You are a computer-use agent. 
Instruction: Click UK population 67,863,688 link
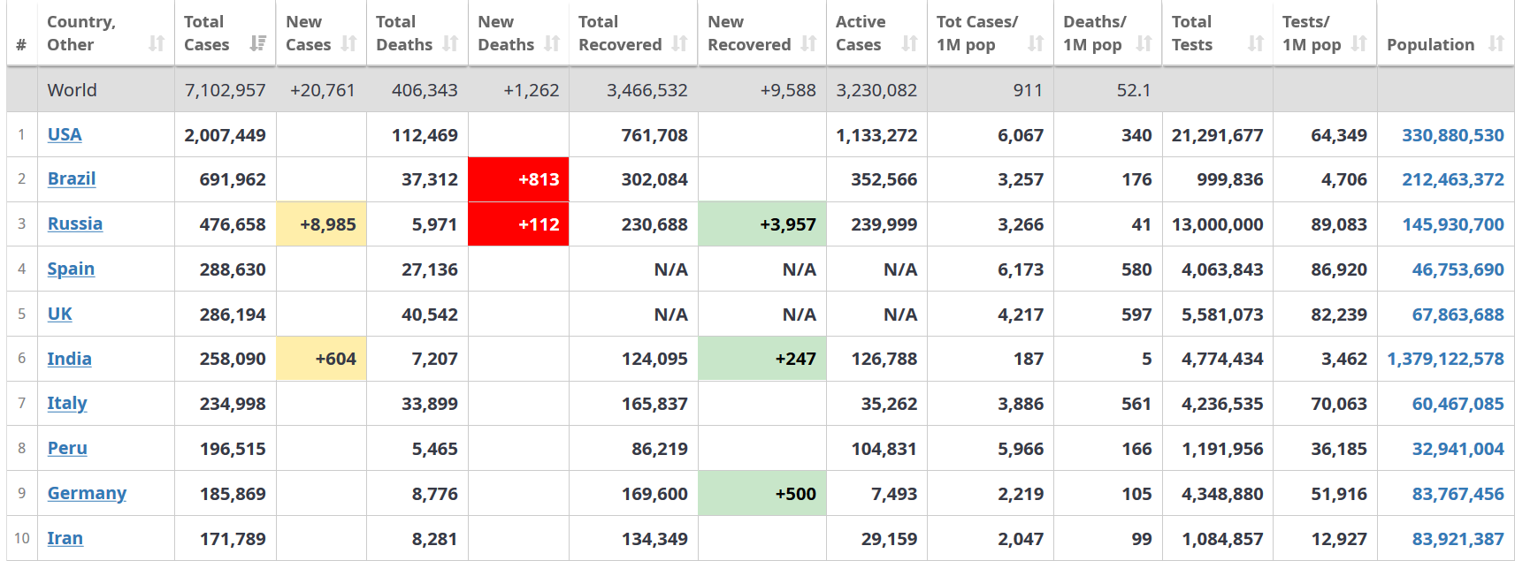tap(1458, 315)
